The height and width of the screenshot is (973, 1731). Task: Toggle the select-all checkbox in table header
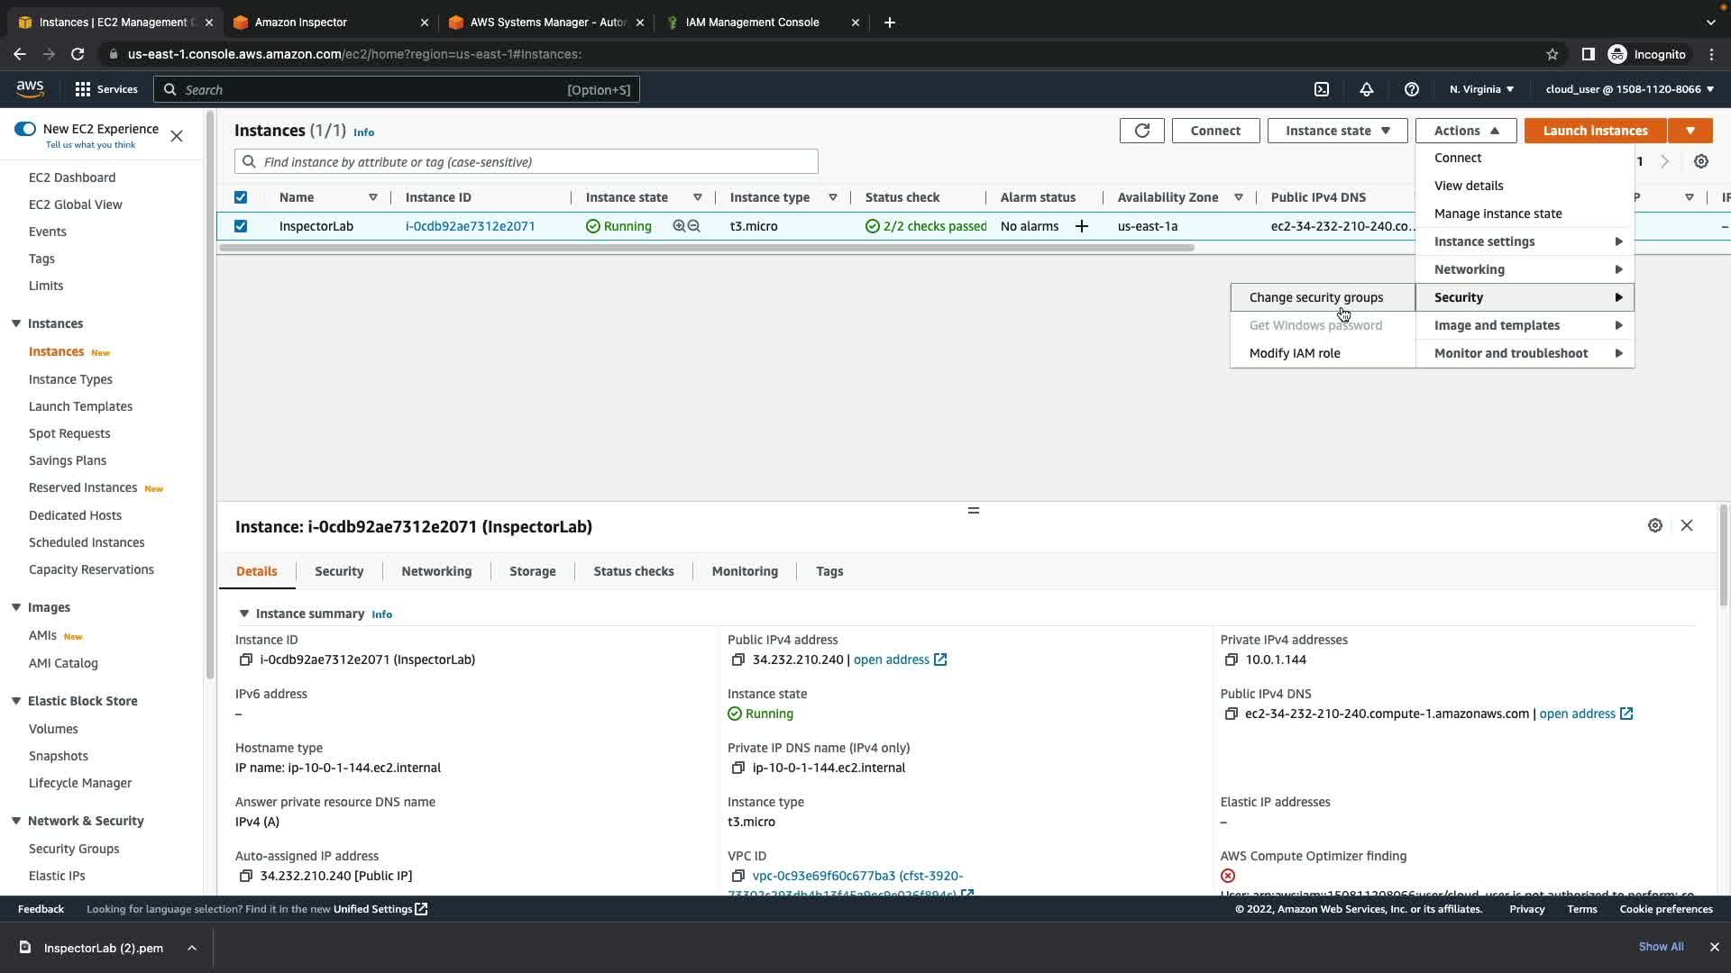(x=241, y=197)
